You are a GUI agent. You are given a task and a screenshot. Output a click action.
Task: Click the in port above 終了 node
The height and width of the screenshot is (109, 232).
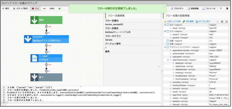tap(46, 71)
